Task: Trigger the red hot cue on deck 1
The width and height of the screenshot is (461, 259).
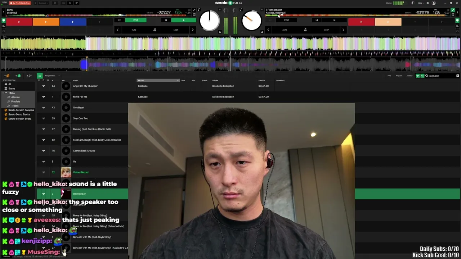Action: [19, 22]
